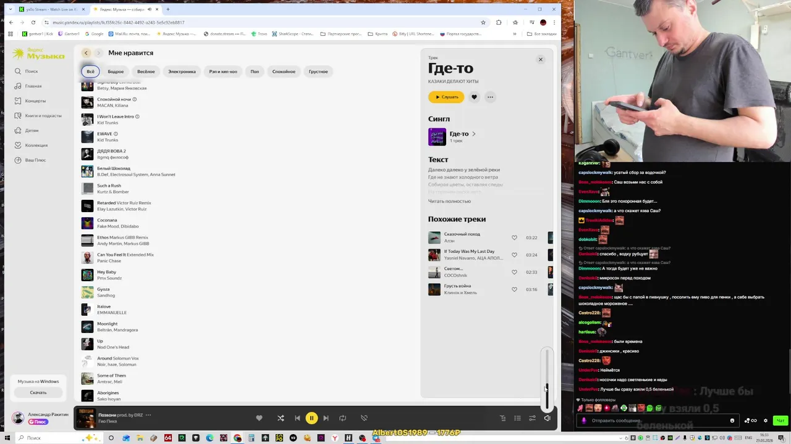Image resolution: width=791 pixels, height=444 pixels.
Task: Close the Где-то track panel
Action: [540, 59]
